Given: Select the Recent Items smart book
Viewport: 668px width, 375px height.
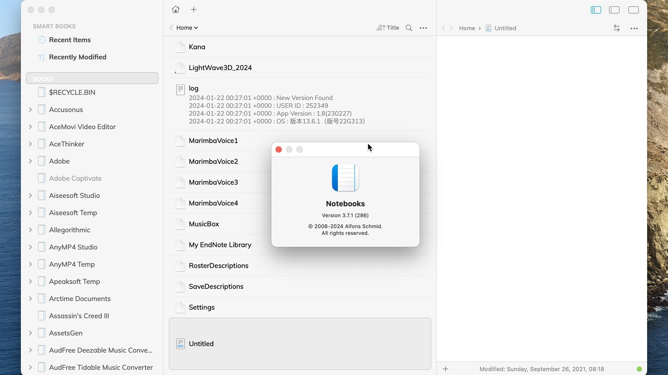Looking at the screenshot, I should 70,40.
